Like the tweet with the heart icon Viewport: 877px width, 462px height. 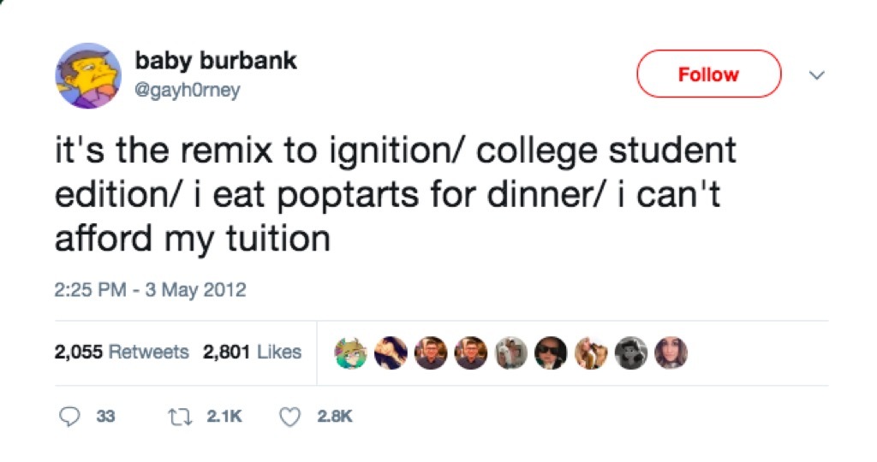[x=292, y=417]
